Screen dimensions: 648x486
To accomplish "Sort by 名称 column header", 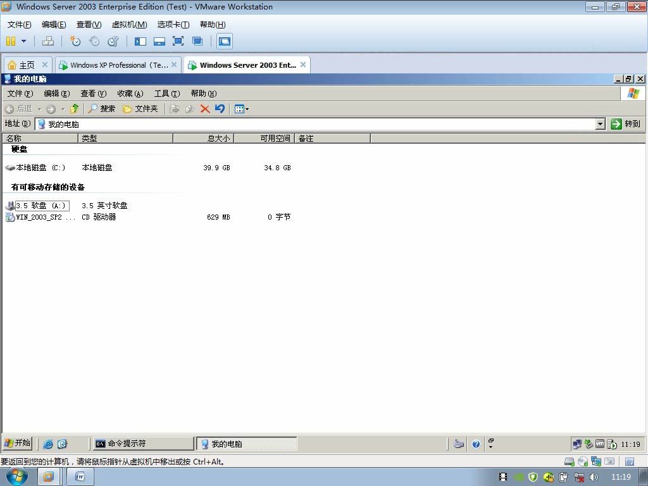I will tap(40, 139).
